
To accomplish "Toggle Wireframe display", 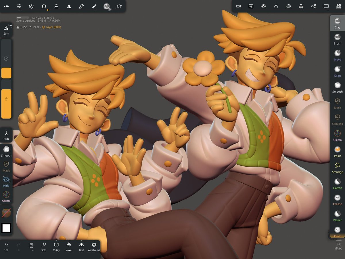I will coord(94,247).
